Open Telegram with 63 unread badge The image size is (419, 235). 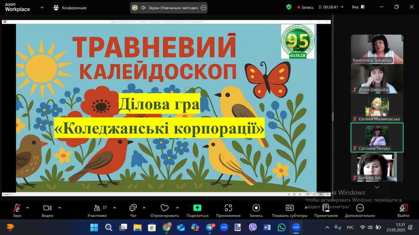click(x=210, y=227)
